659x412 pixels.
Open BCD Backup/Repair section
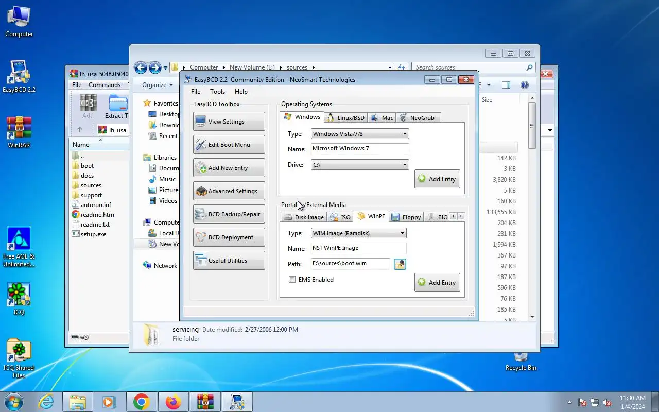click(x=229, y=214)
